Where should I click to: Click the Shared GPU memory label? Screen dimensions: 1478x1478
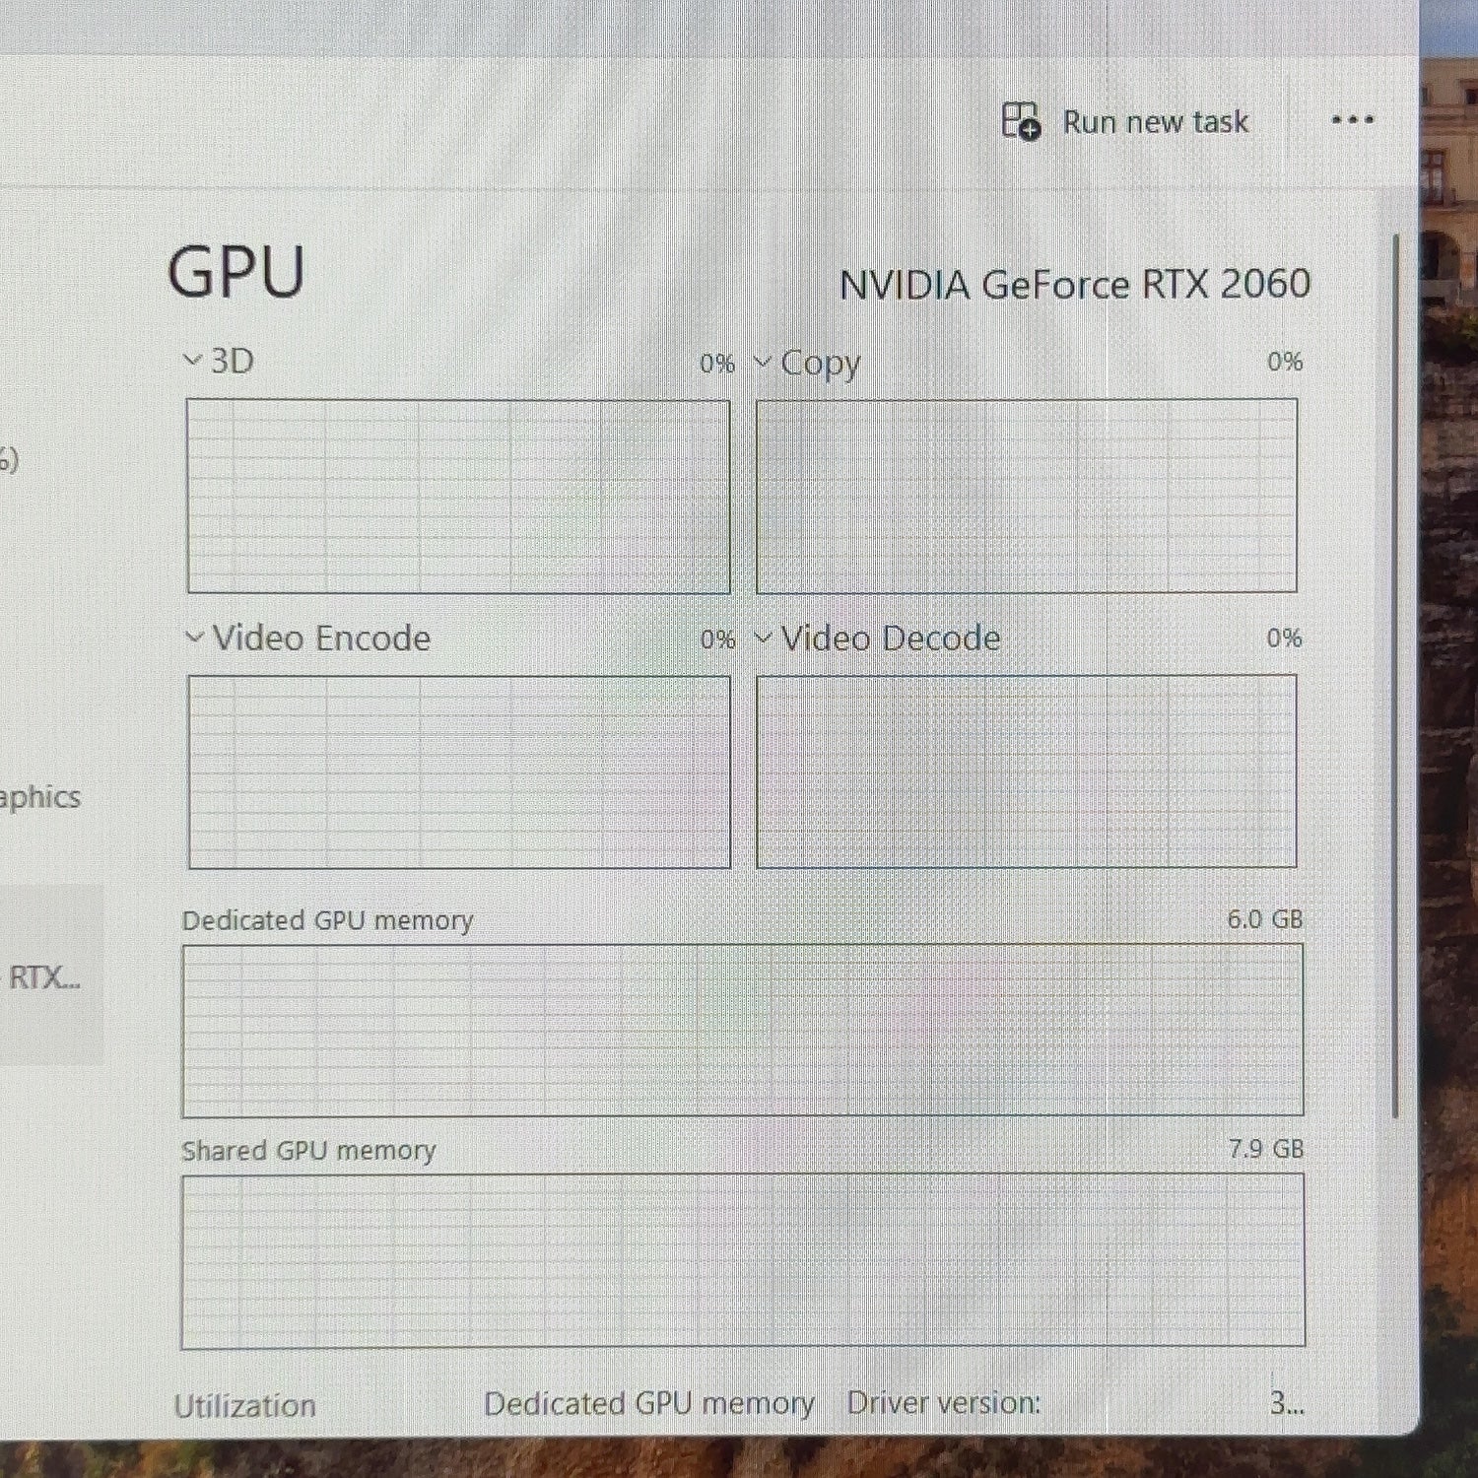(308, 1151)
